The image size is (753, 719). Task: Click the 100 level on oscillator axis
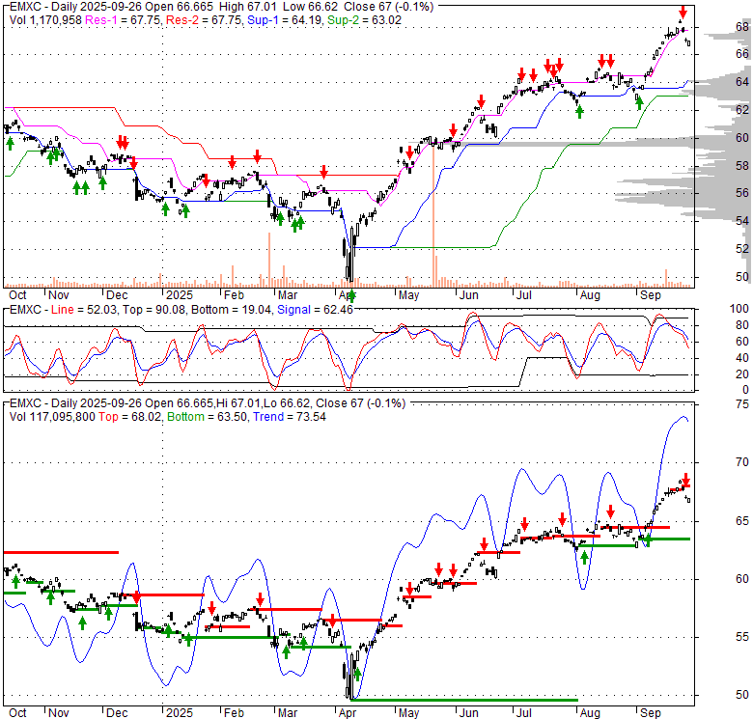click(739, 309)
